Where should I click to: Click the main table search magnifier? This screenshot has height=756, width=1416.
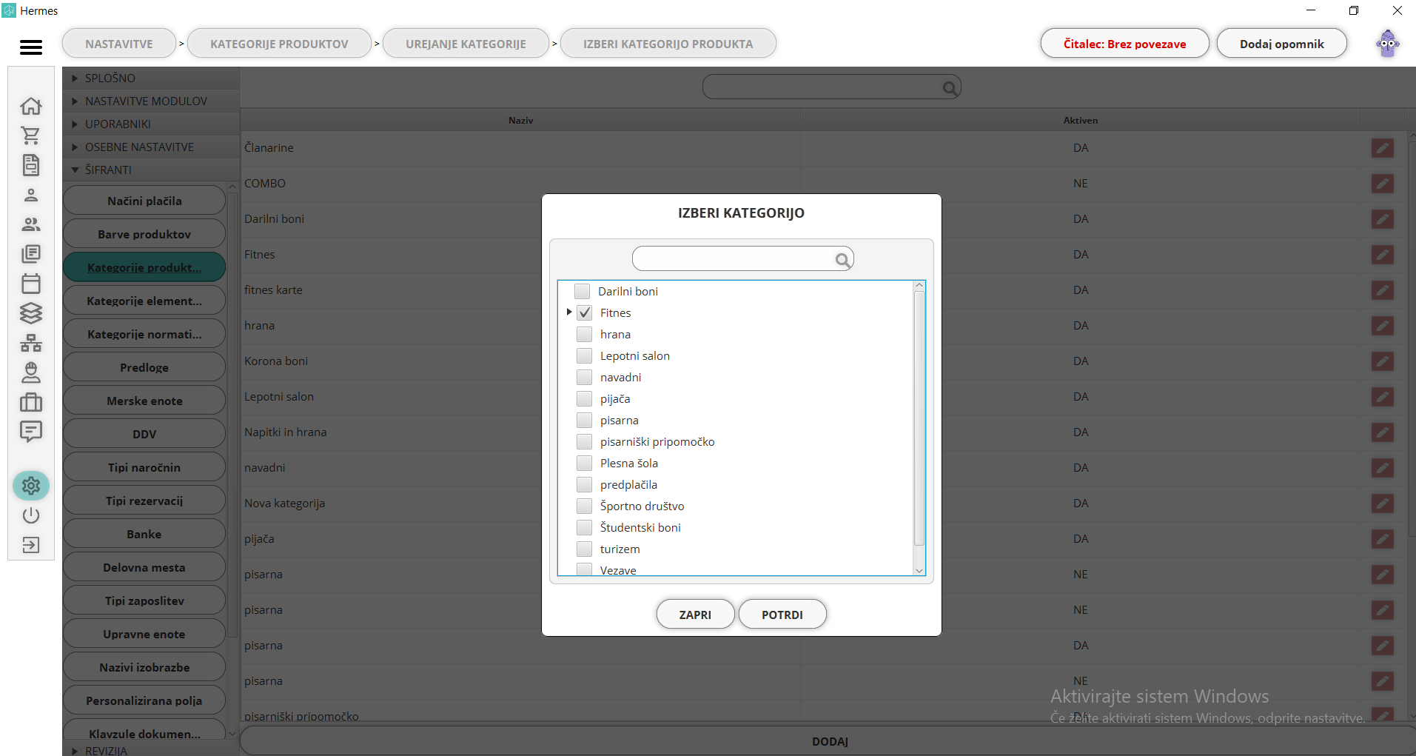pos(950,88)
